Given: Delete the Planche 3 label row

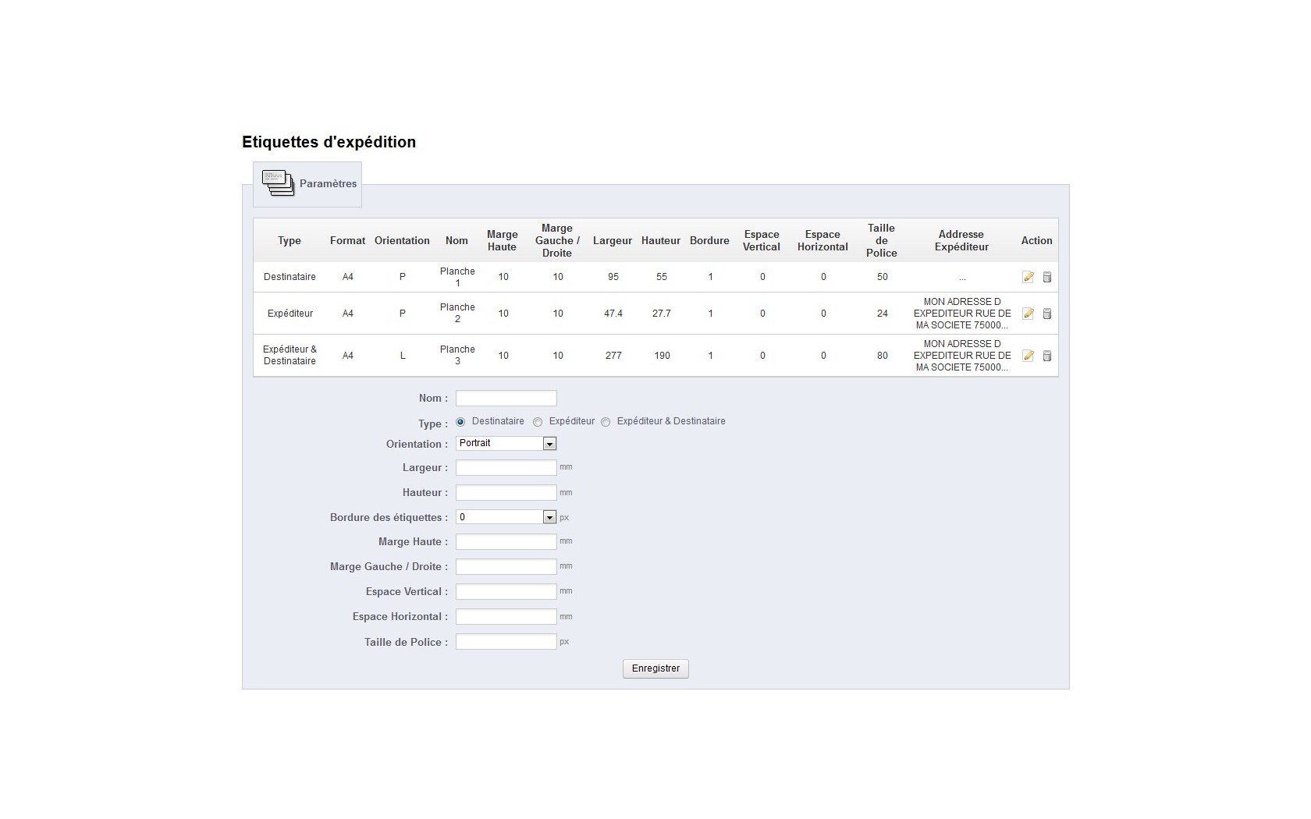Looking at the screenshot, I should pyautogui.click(x=1047, y=356).
